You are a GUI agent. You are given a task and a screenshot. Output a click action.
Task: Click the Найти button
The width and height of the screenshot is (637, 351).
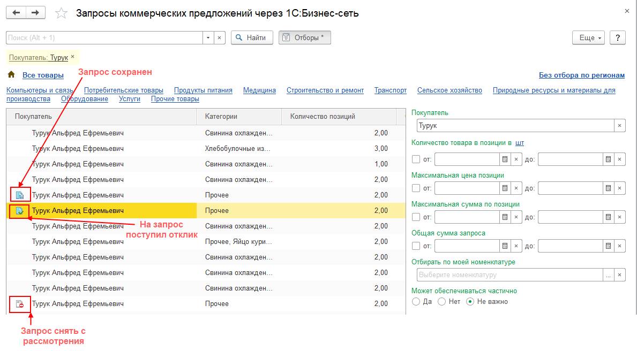pyautogui.click(x=252, y=38)
